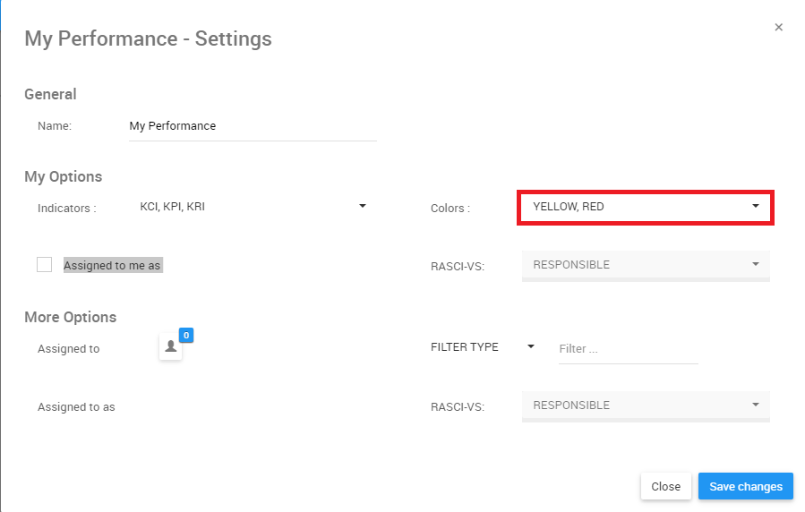805x512 pixels.
Task: Click the Assigned to user icon
Action: point(171,347)
